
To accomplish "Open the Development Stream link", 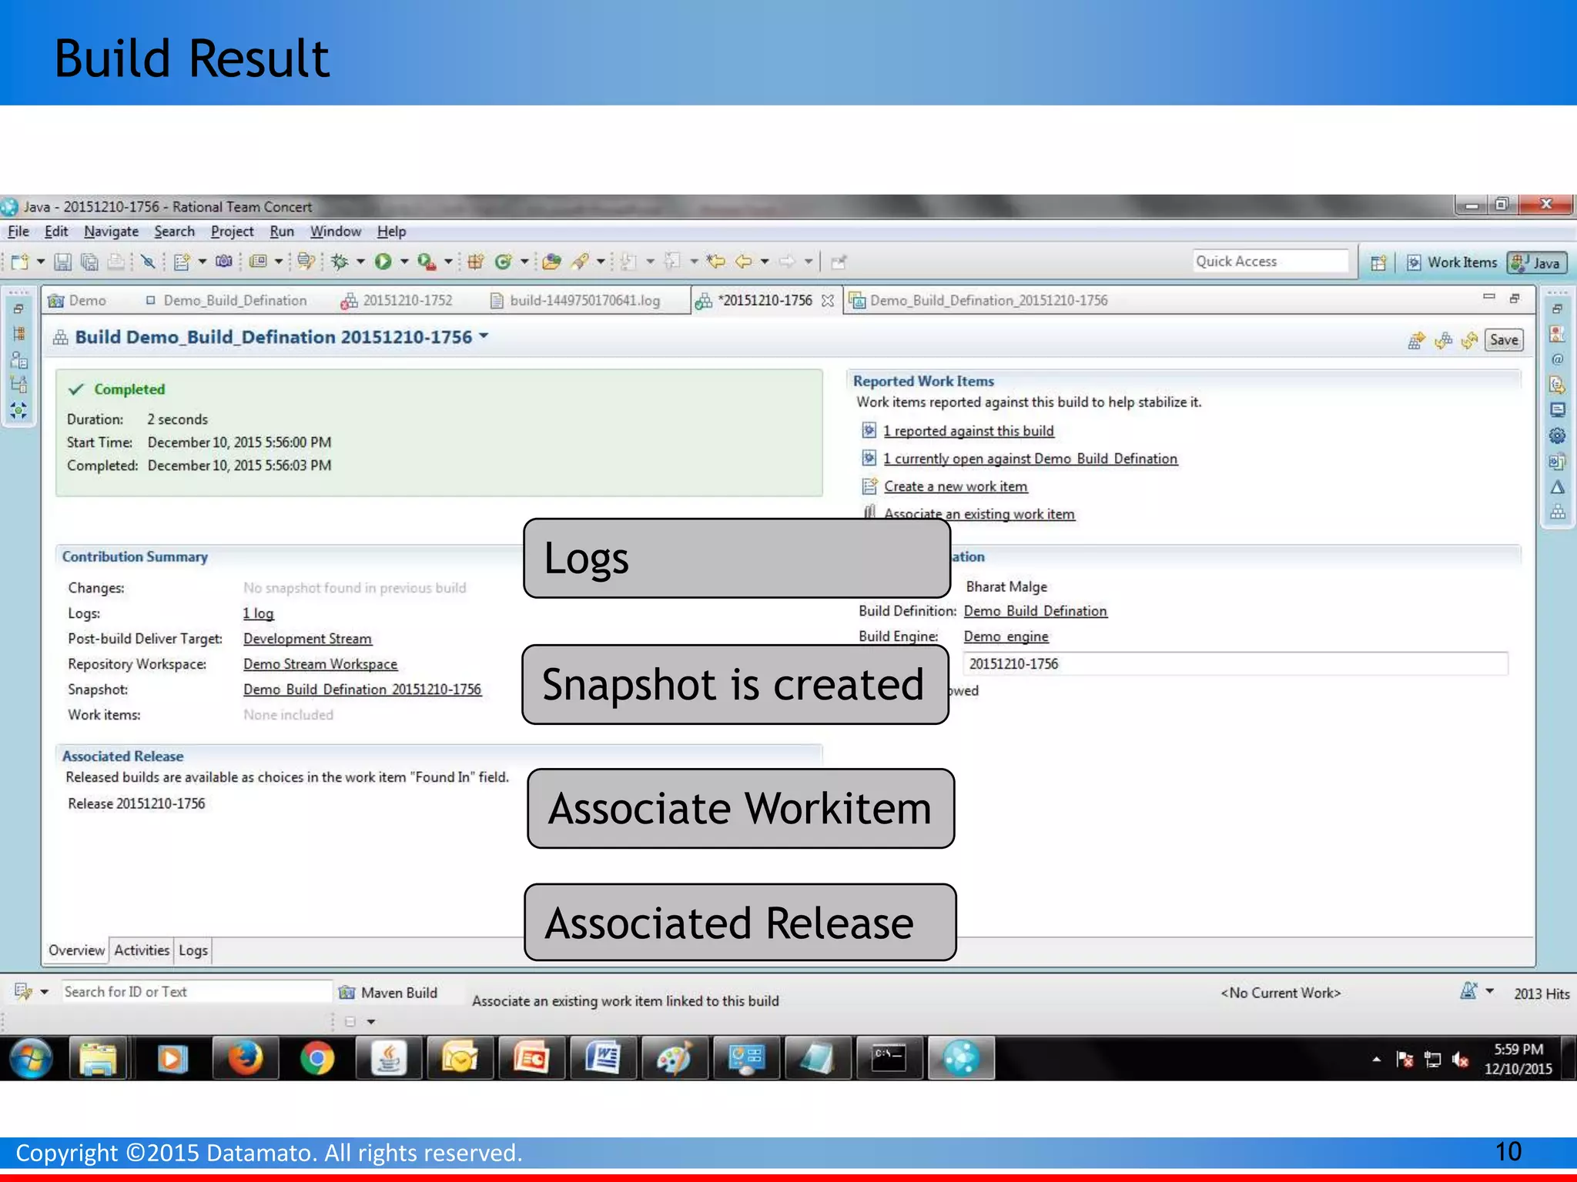I will pos(307,639).
